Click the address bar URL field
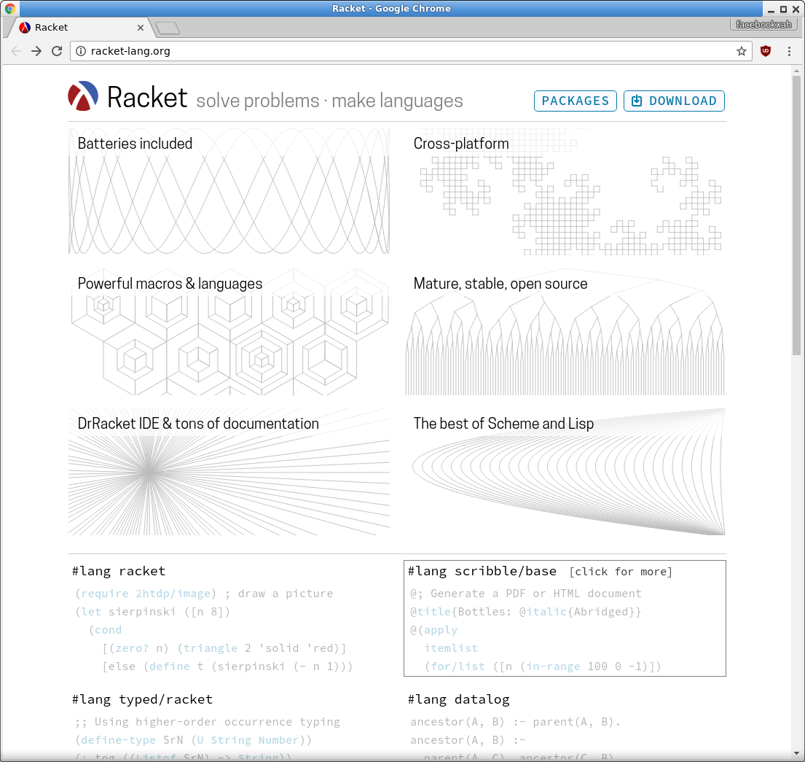The width and height of the screenshot is (805, 762). [x=411, y=51]
